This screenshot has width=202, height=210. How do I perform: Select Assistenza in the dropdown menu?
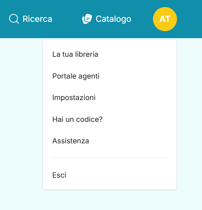[x=71, y=141]
